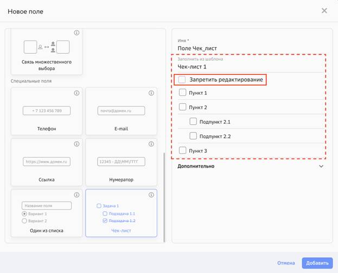Check the Пункт 3 checkbox
Image resolution: width=338 pixels, height=273 pixels.
[183, 150]
